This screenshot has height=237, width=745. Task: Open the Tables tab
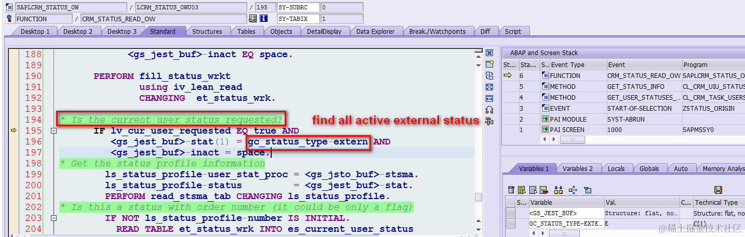tap(246, 32)
